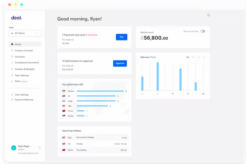Image resolution: width=246 pixels, height=164 pixels.
Task: Open Team Settings in the sidebar
Action: [x=22, y=75]
